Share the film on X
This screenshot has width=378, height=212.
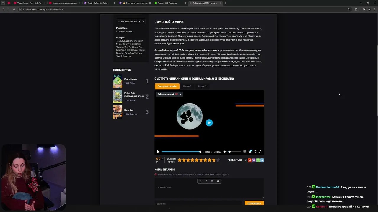point(245,160)
